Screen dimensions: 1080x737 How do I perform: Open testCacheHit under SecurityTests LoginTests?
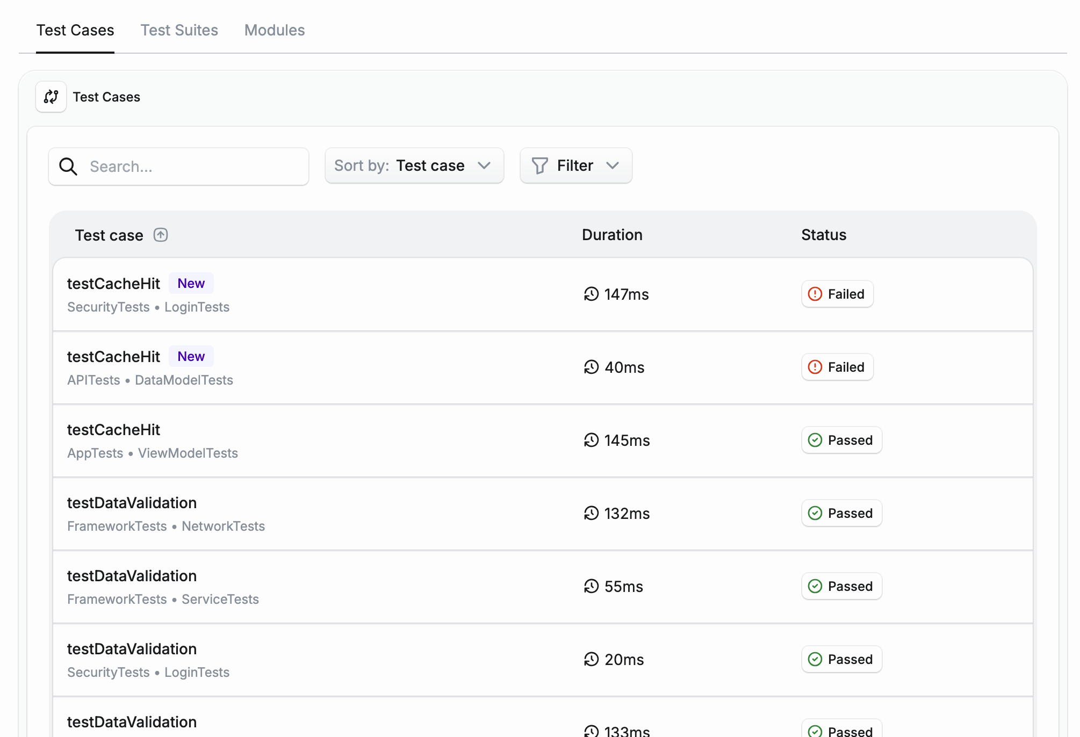tap(113, 284)
